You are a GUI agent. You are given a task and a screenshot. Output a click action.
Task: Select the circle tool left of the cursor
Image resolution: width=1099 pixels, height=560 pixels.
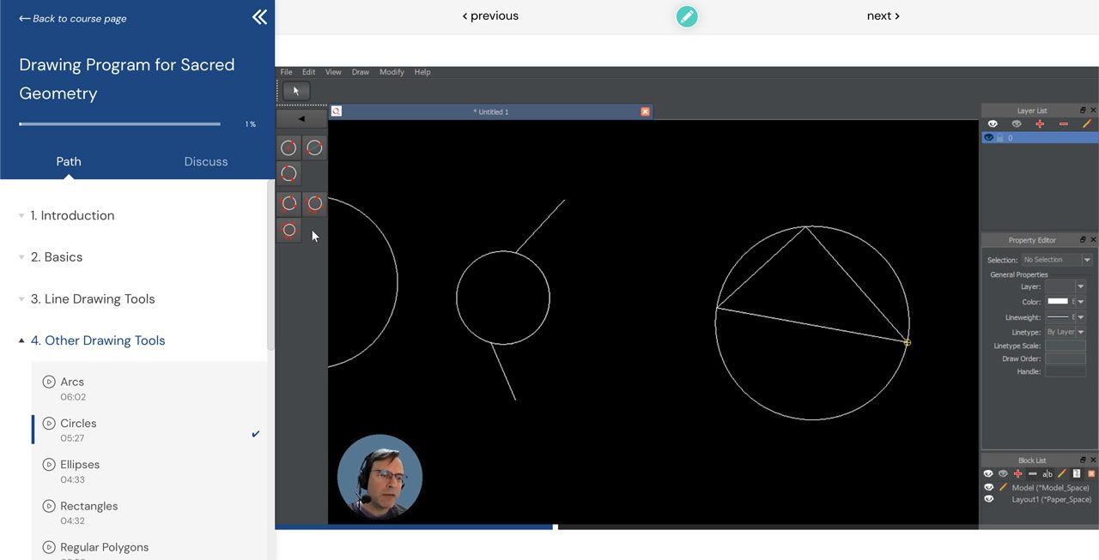coord(288,231)
